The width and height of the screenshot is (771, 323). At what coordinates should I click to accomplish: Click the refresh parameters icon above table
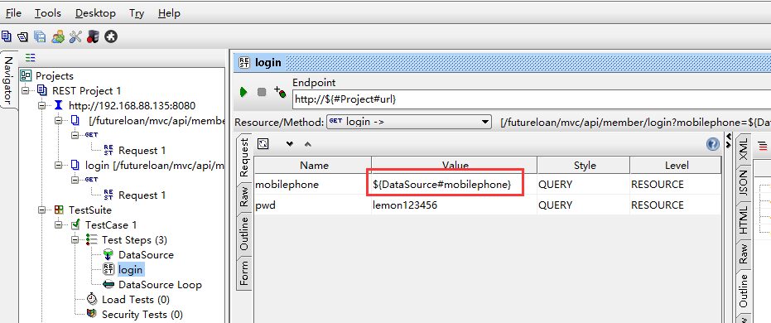coord(263,143)
